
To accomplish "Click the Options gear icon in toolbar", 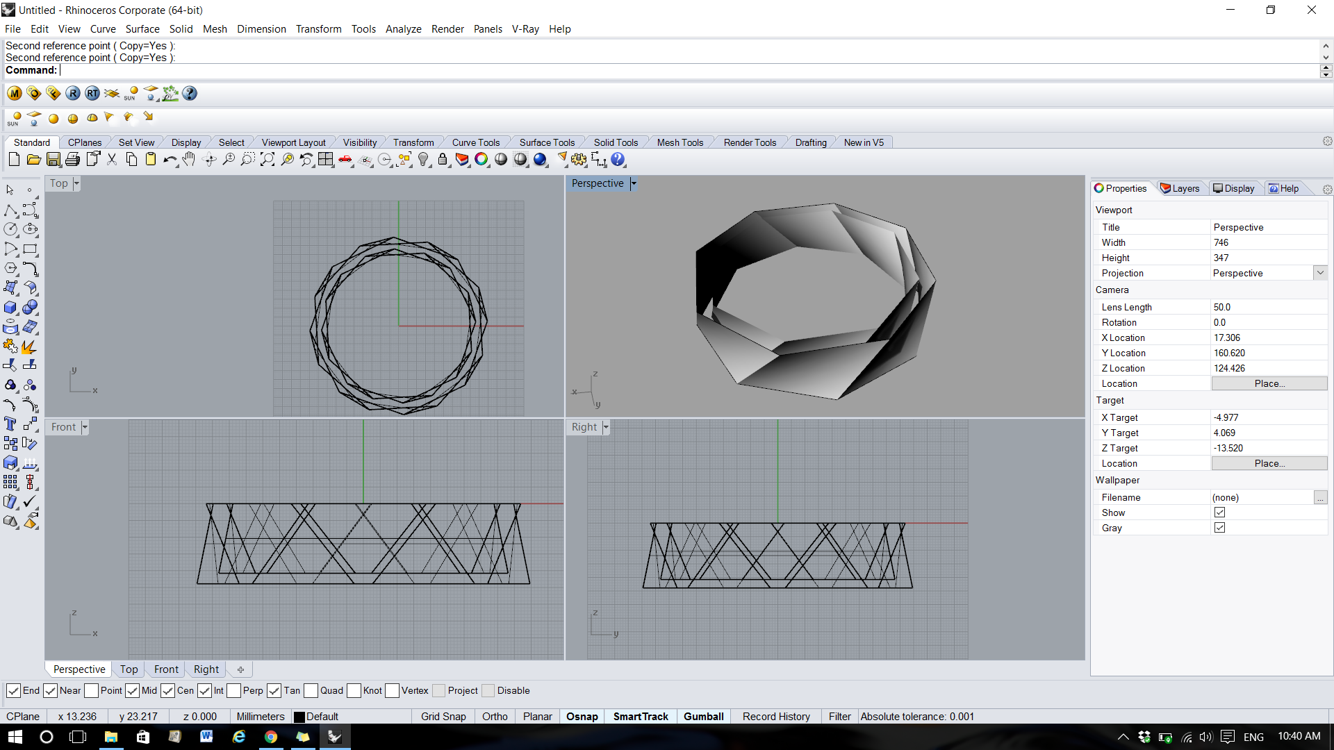I will click(x=579, y=160).
